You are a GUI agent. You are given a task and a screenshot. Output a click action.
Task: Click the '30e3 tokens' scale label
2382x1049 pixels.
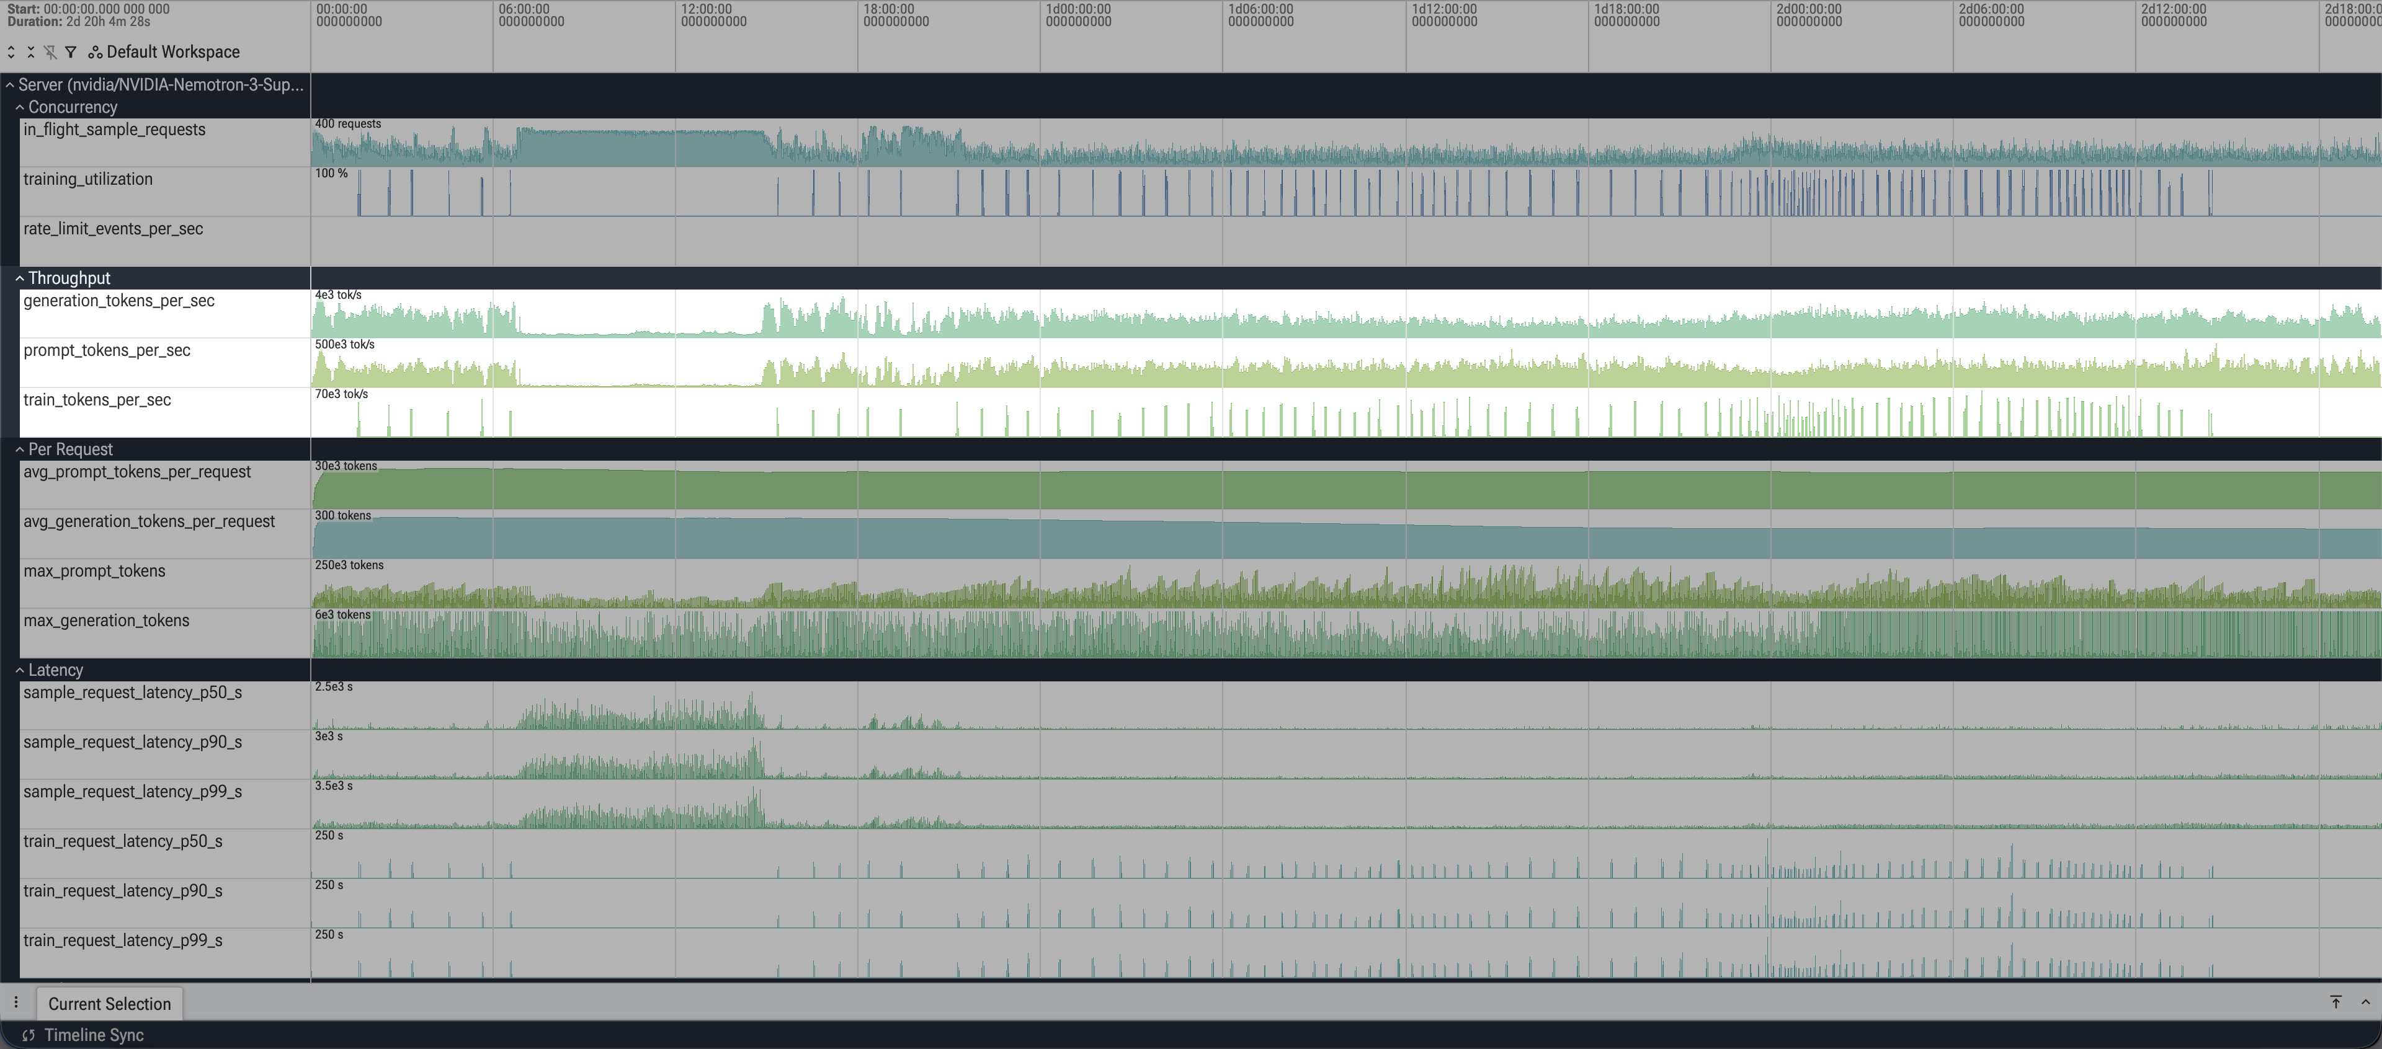coord(346,466)
